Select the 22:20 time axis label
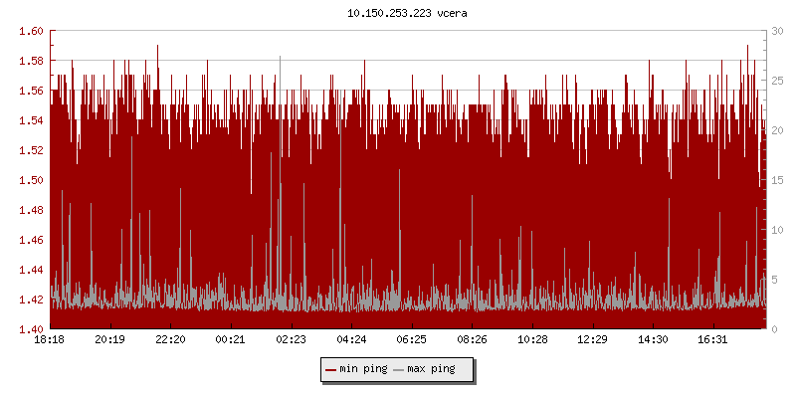The height and width of the screenshot is (398, 796). pyautogui.click(x=170, y=340)
